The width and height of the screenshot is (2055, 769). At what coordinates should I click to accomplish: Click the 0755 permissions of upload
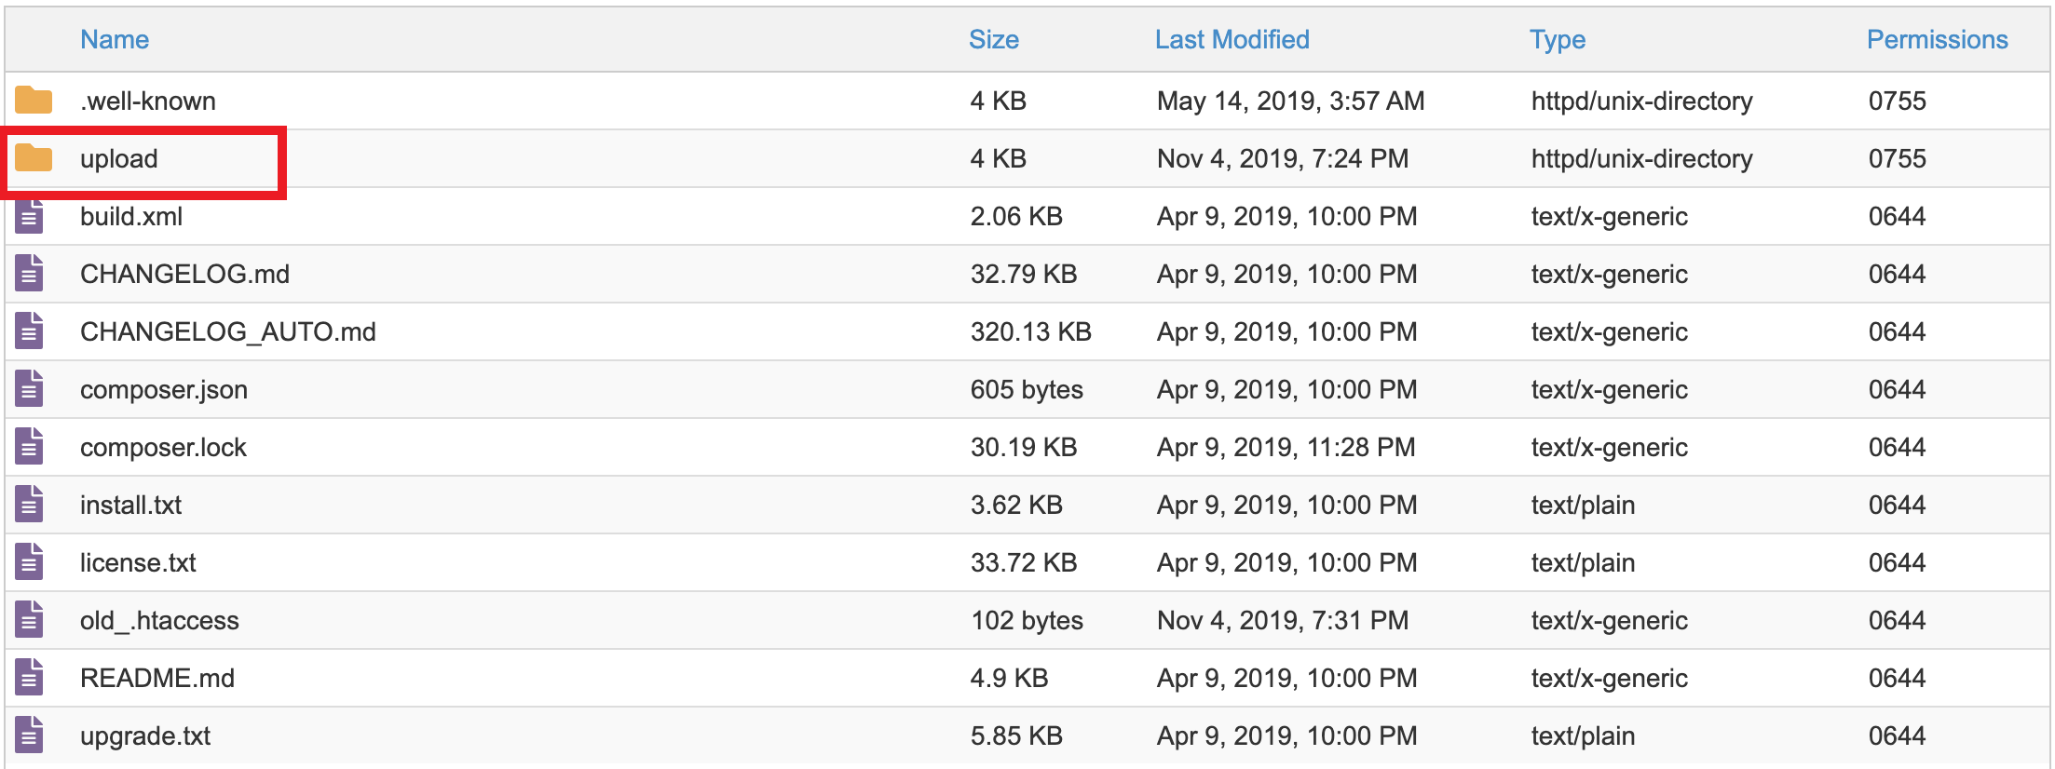(1897, 158)
